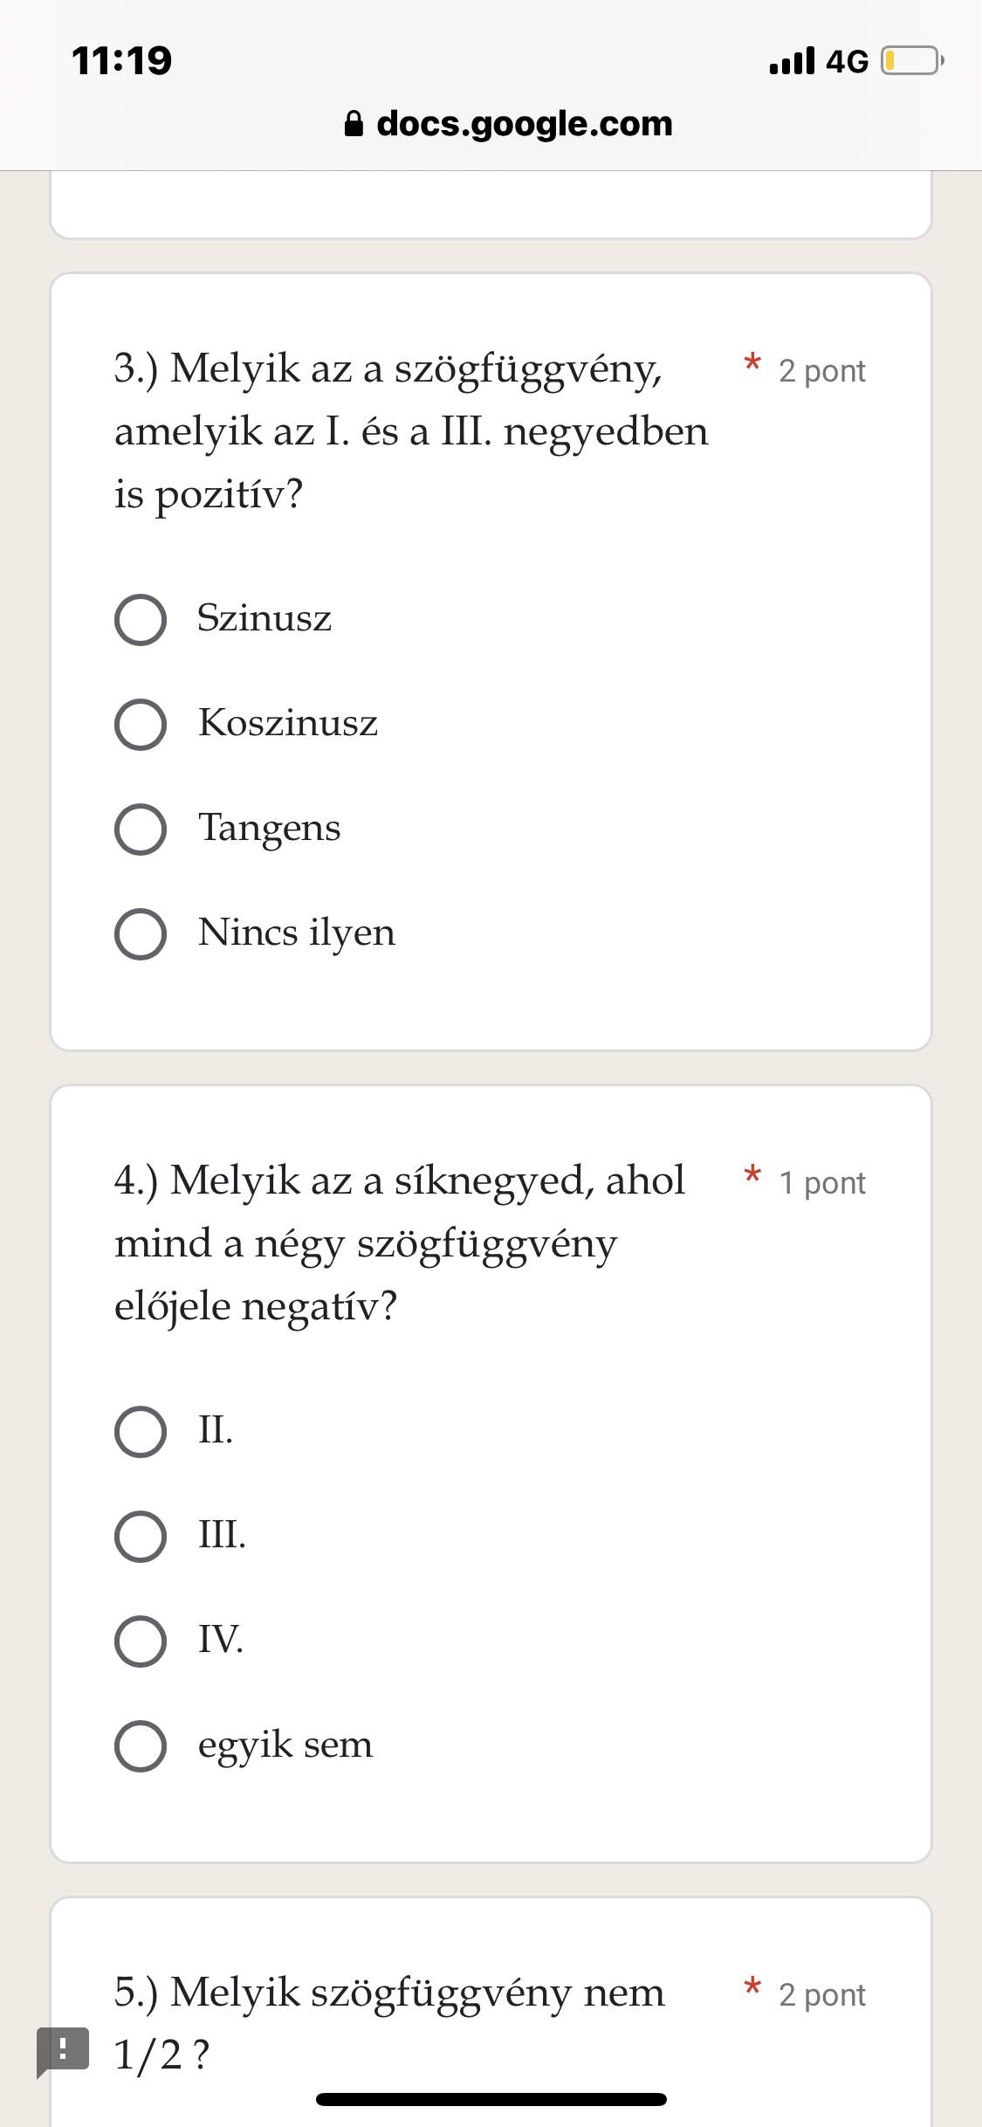Tap the question 5 title text
This screenshot has width=982, height=2127.
click(389, 2024)
